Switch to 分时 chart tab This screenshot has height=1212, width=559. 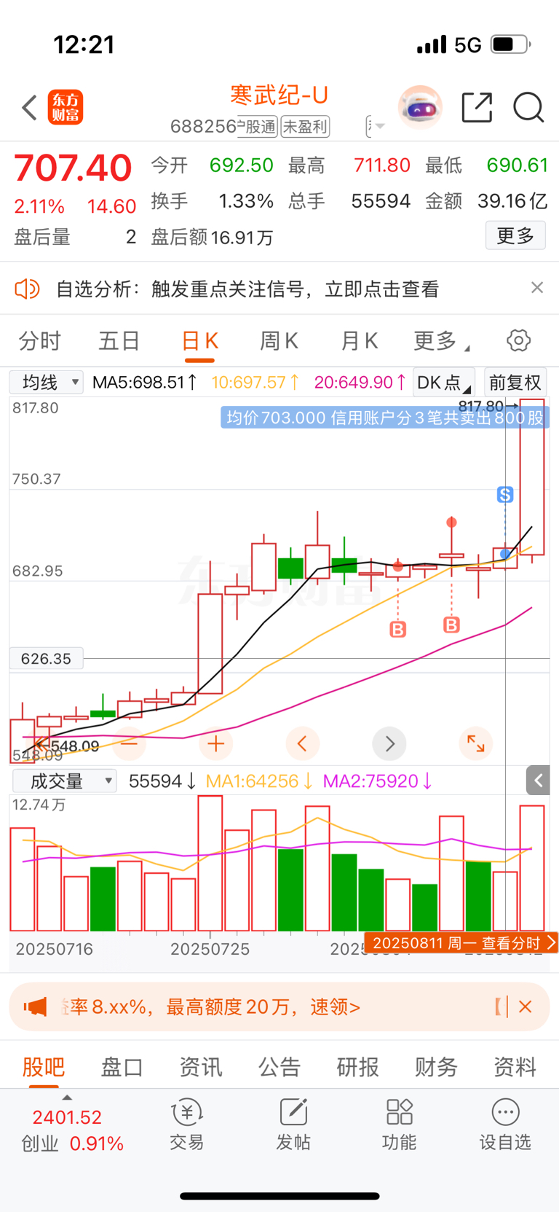[x=40, y=340]
